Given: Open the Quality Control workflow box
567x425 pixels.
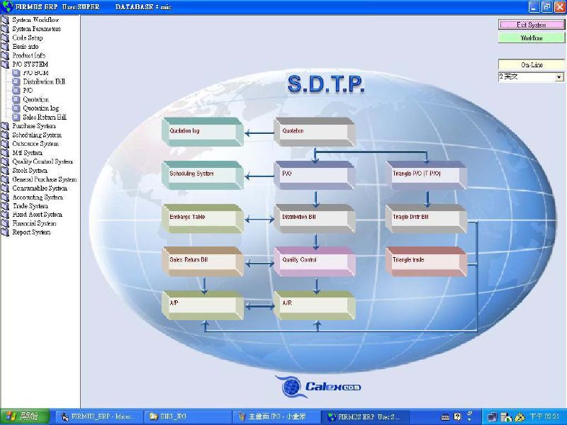Looking at the screenshot, I should 315,261.
